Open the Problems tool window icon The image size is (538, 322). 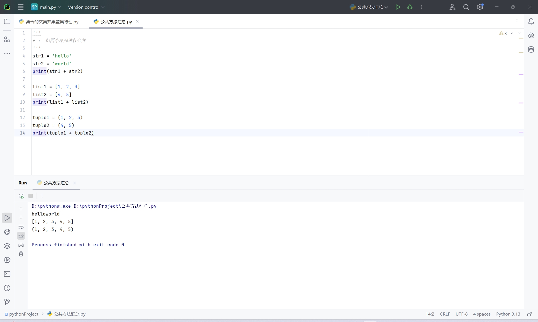[7, 288]
